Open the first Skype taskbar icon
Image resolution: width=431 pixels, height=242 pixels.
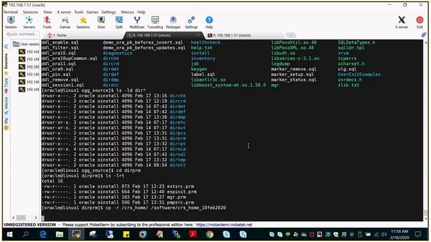pyautogui.click(x=226, y=235)
